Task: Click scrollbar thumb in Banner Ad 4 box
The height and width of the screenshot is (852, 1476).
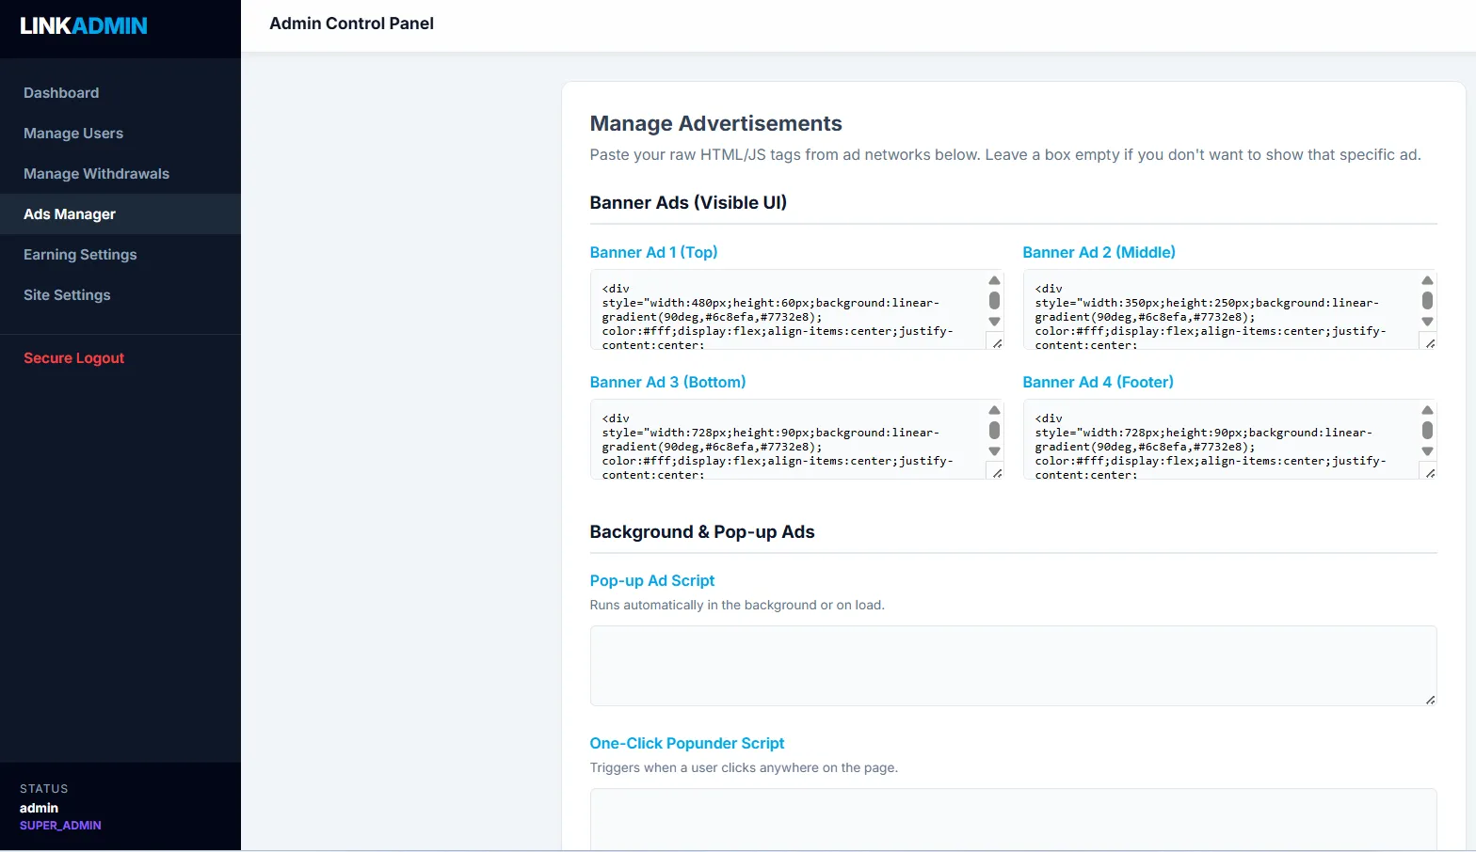Action: point(1427,431)
